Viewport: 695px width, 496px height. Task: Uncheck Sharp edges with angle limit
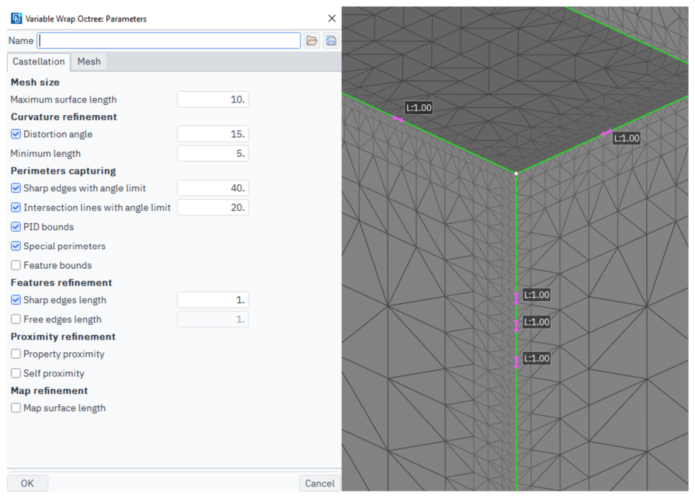[x=16, y=189]
